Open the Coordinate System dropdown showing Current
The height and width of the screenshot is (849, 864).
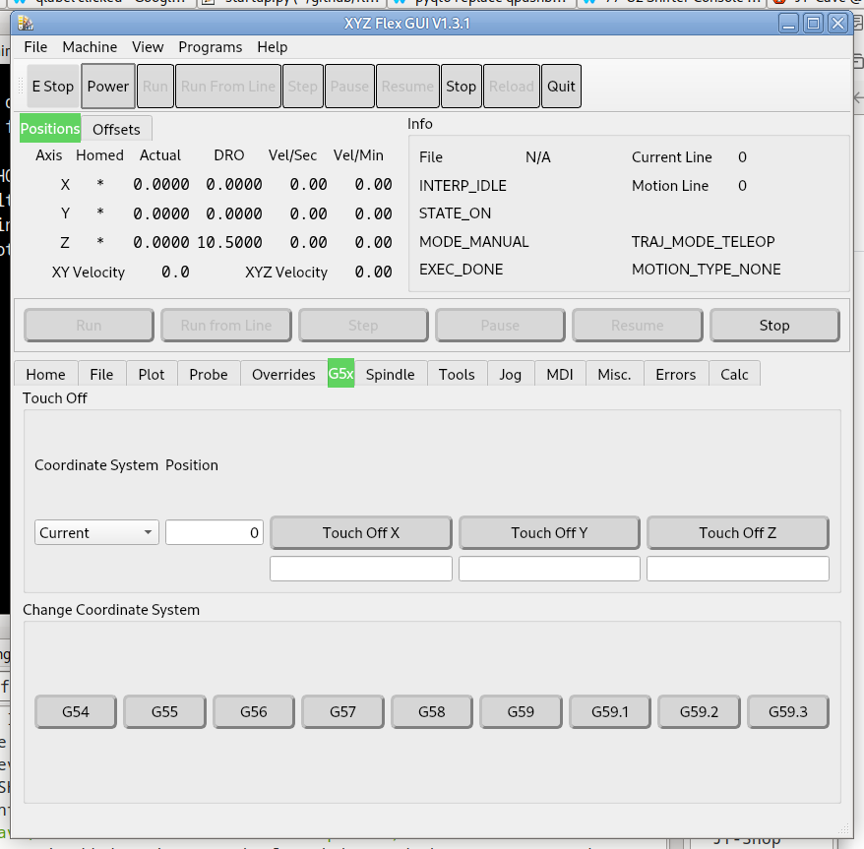(96, 533)
